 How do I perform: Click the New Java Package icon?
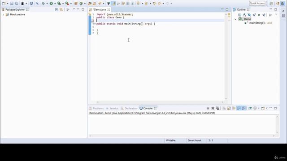(76, 3)
